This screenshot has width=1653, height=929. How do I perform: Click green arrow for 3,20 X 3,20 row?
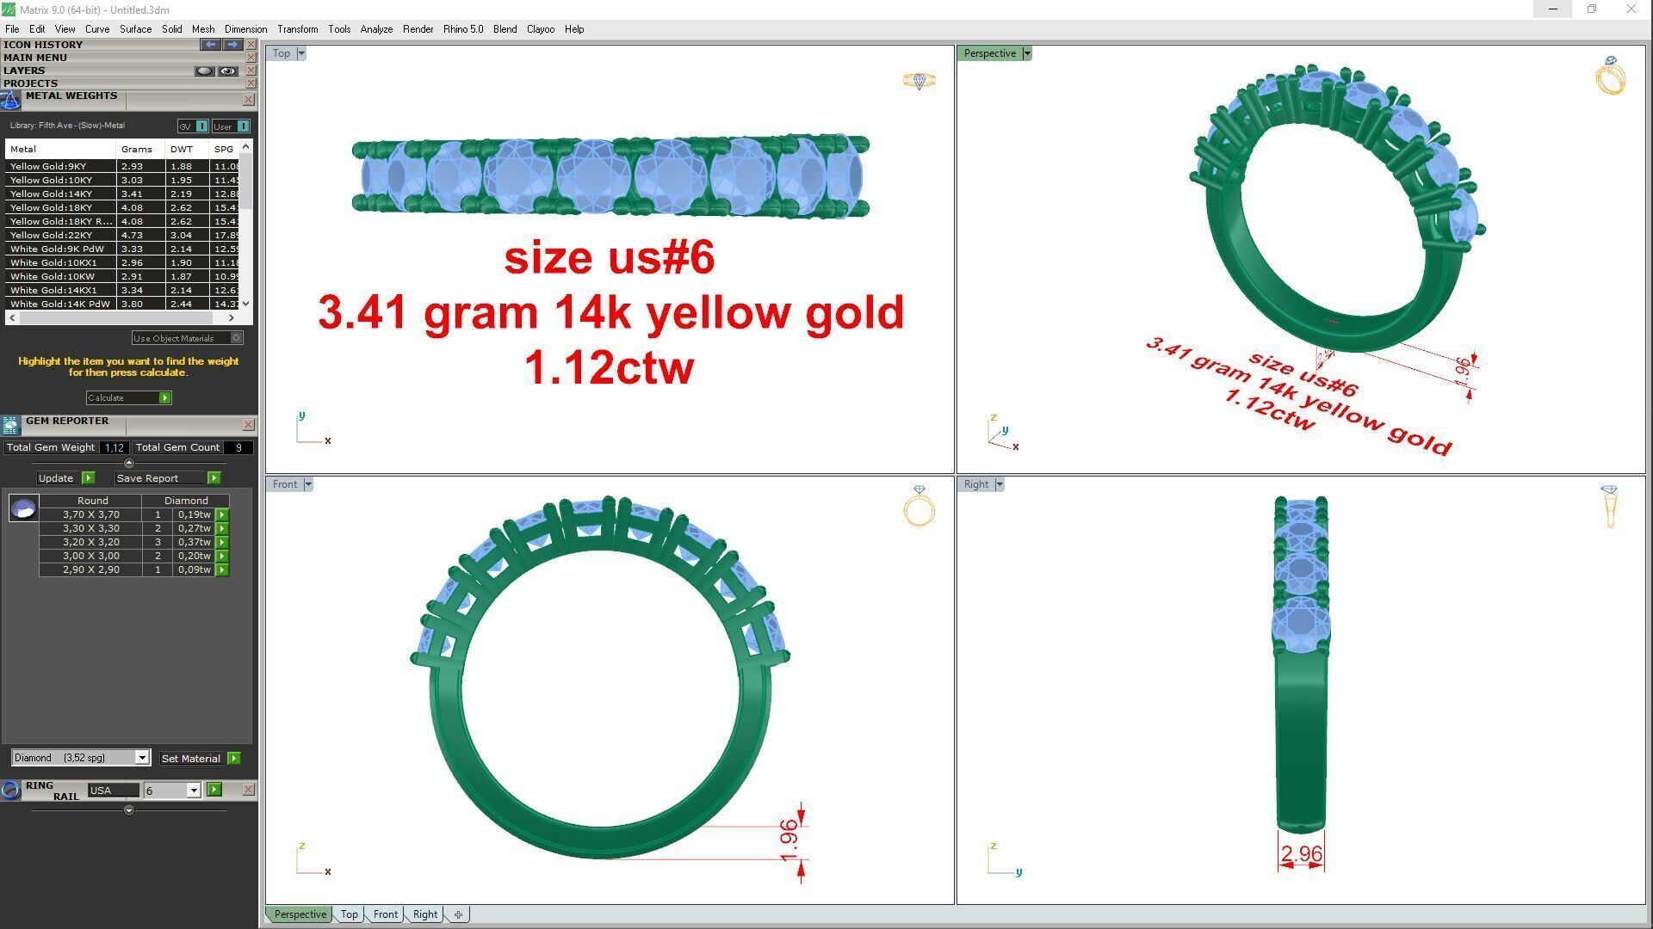[222, 542]
